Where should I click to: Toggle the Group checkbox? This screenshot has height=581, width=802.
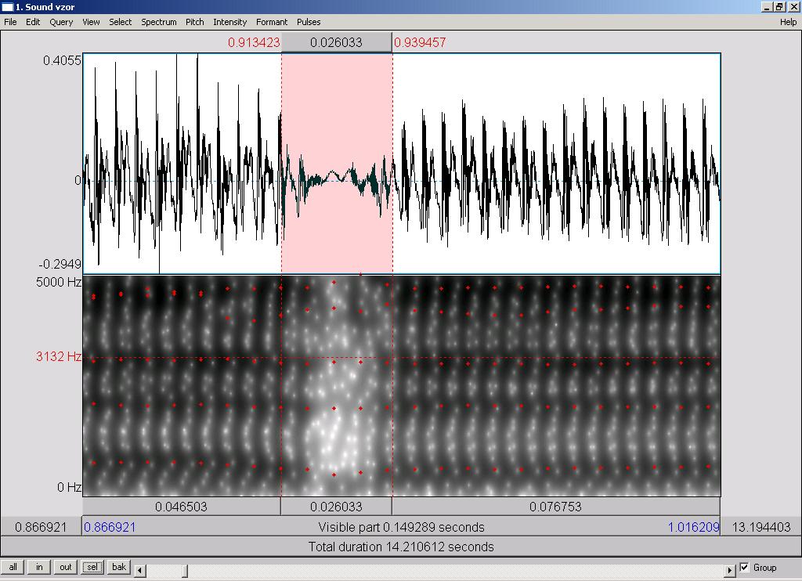[x=744, y=567]
